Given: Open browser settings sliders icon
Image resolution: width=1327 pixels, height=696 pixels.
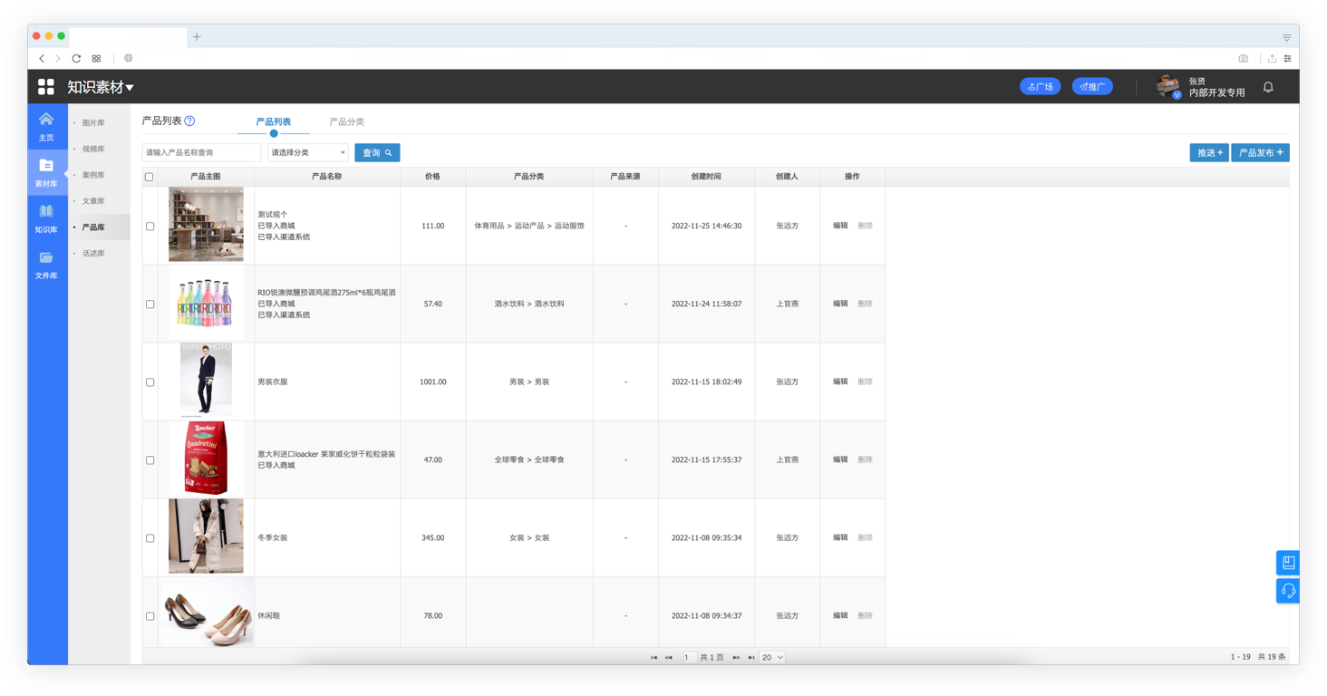Looking at the screenshot, I should click(x=1287, y=58).
